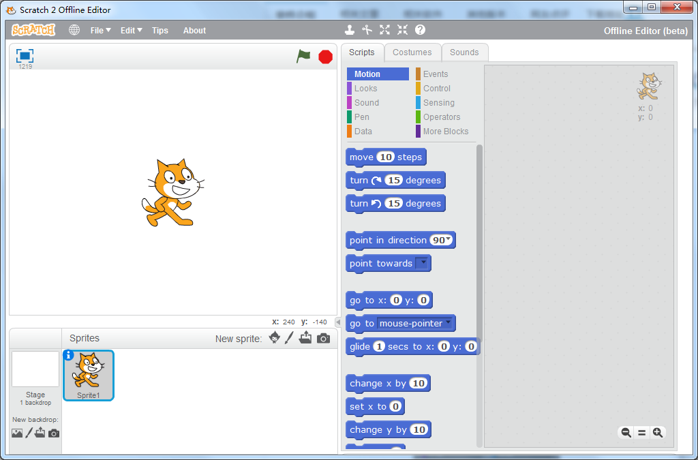
Task: Click the degrees value in turn clockwise block
Action: point(393,180)
